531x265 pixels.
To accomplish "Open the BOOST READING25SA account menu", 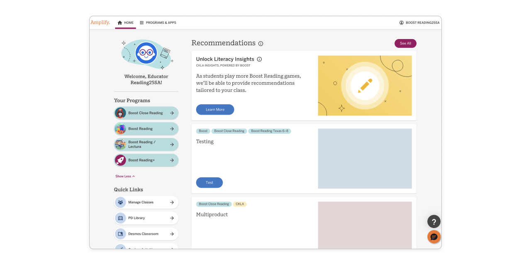I will [x=419, y=23].
